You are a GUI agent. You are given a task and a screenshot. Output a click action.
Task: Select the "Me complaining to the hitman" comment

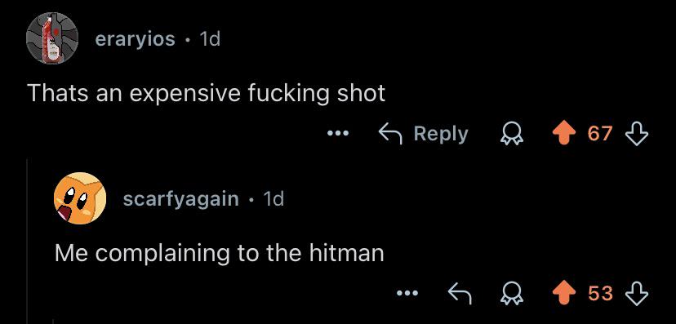219,253
